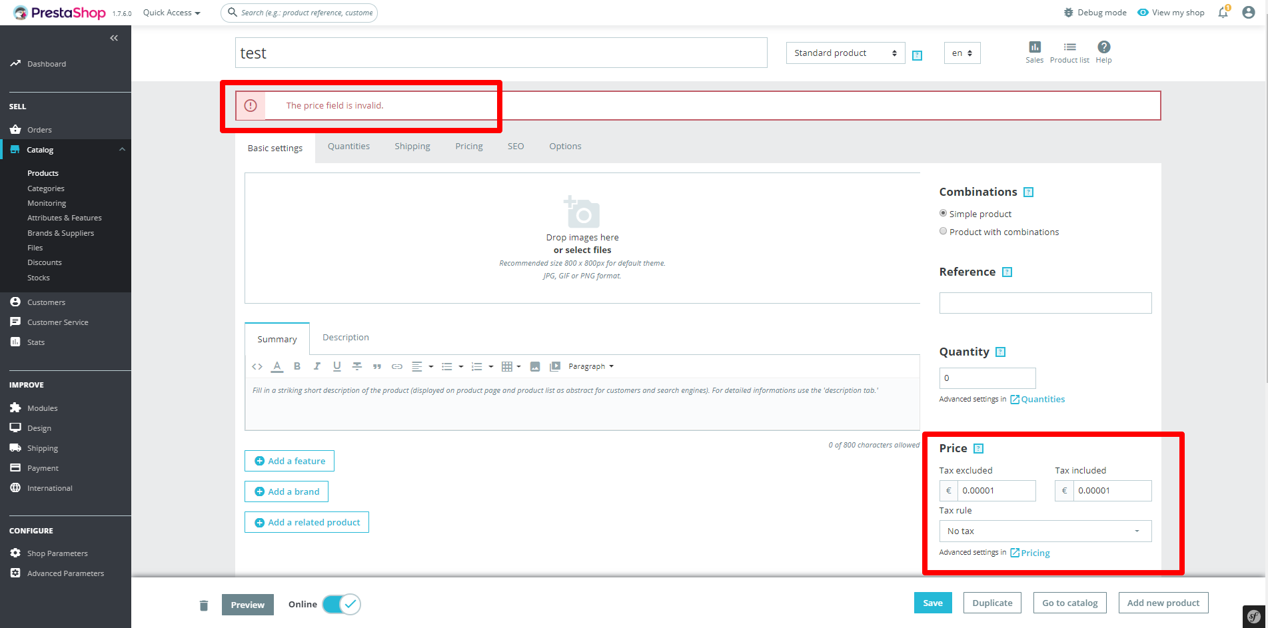
Task: Apply bold formatting in the summary editor
Action: click(297, 366)
